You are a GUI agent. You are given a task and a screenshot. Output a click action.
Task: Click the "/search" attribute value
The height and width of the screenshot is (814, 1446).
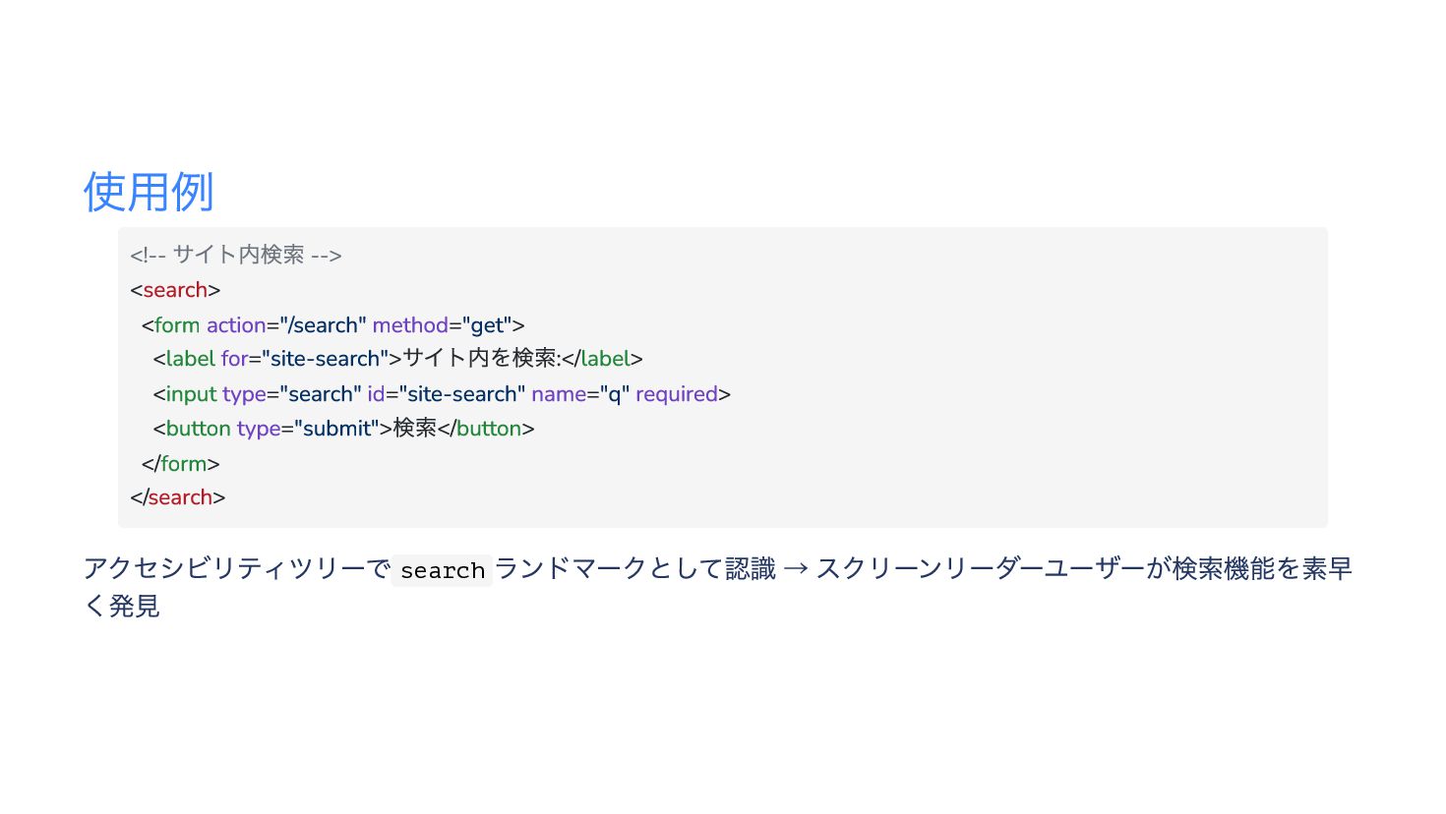pos(323,325)
